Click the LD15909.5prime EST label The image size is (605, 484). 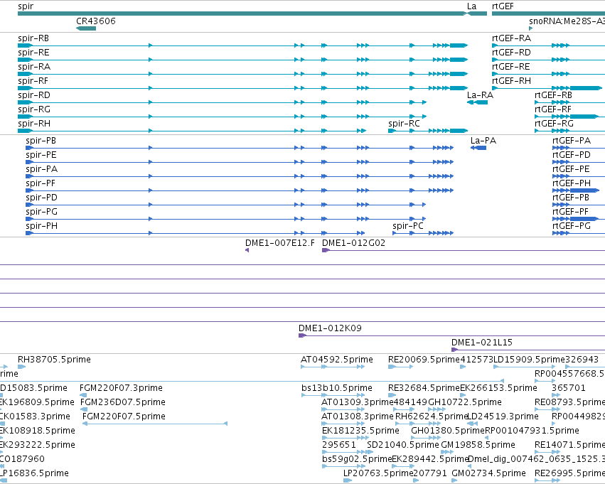[529, 360]
